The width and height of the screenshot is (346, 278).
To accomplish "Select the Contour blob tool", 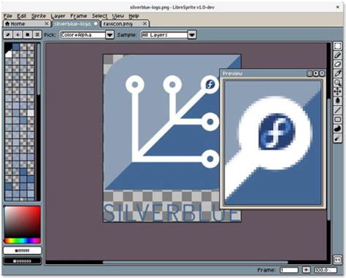I will click(337, 128).
